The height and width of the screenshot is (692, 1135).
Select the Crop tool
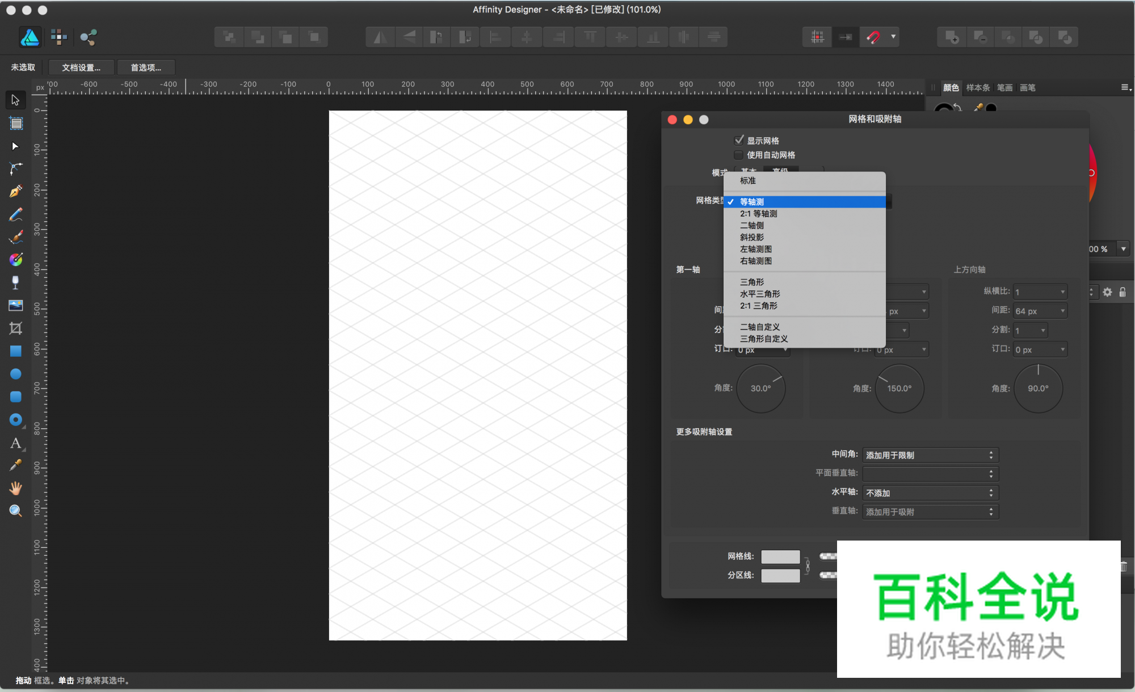16,328
